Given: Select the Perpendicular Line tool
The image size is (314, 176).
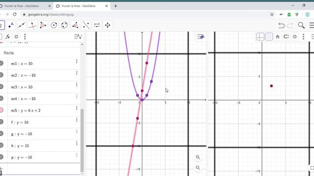Looking at the screenshot, I should point(32,25).
